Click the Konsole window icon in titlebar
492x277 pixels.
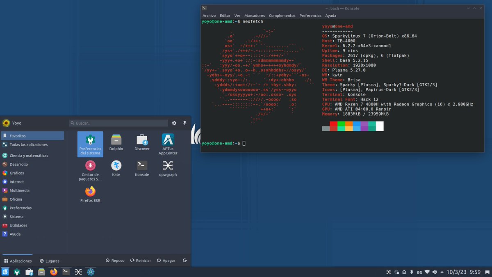point(204,8)
